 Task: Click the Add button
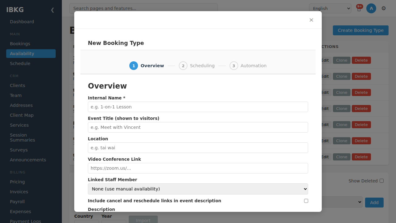[x=374, y=203]
